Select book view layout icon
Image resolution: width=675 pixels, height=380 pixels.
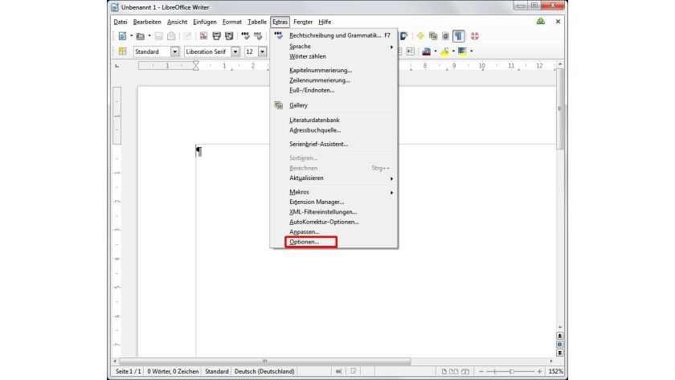click(x=465, y=371)
